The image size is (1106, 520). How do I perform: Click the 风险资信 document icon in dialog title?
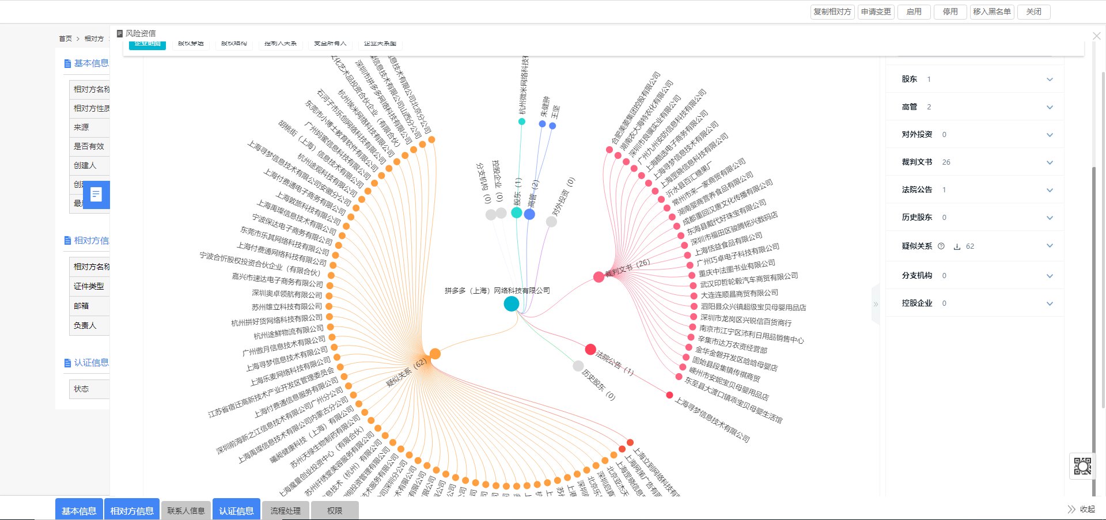(x=120, y=33)
